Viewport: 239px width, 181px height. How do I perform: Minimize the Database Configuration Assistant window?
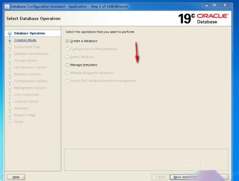pyautogui.click(x=206, y=5)
